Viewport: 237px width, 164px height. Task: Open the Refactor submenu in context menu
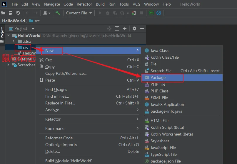click(x=89, y=119)
